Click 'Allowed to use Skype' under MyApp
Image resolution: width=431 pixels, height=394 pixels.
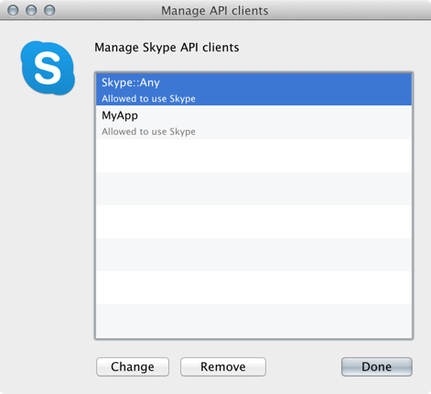pyautogui.click(x=148, y=132)
